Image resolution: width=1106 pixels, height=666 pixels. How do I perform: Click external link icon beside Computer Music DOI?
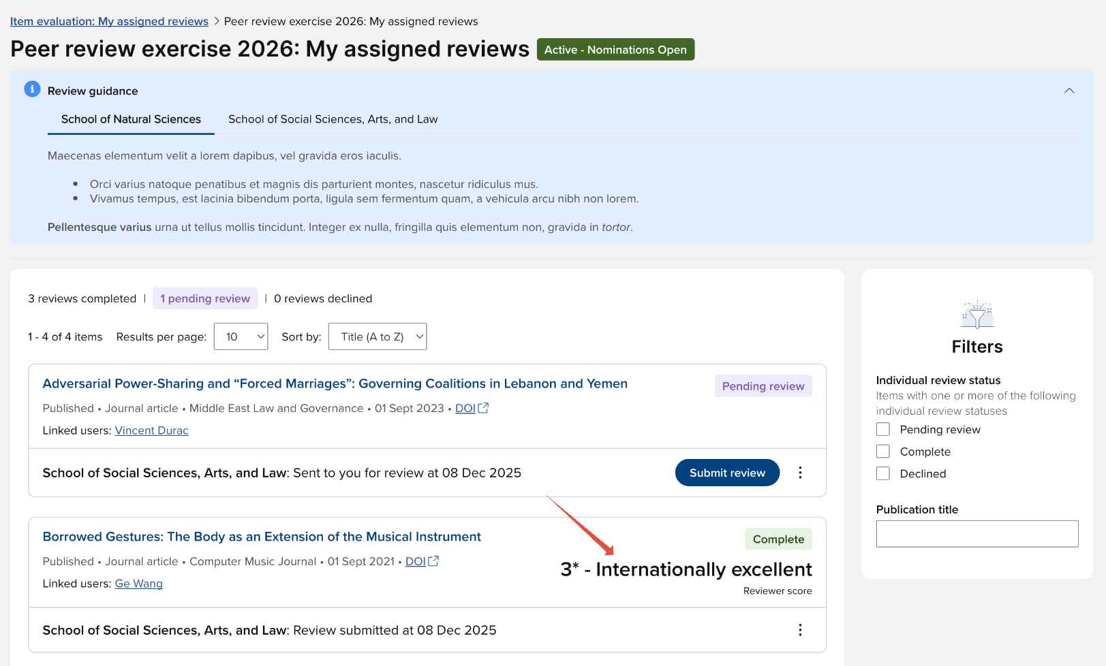tap(433, 561)
